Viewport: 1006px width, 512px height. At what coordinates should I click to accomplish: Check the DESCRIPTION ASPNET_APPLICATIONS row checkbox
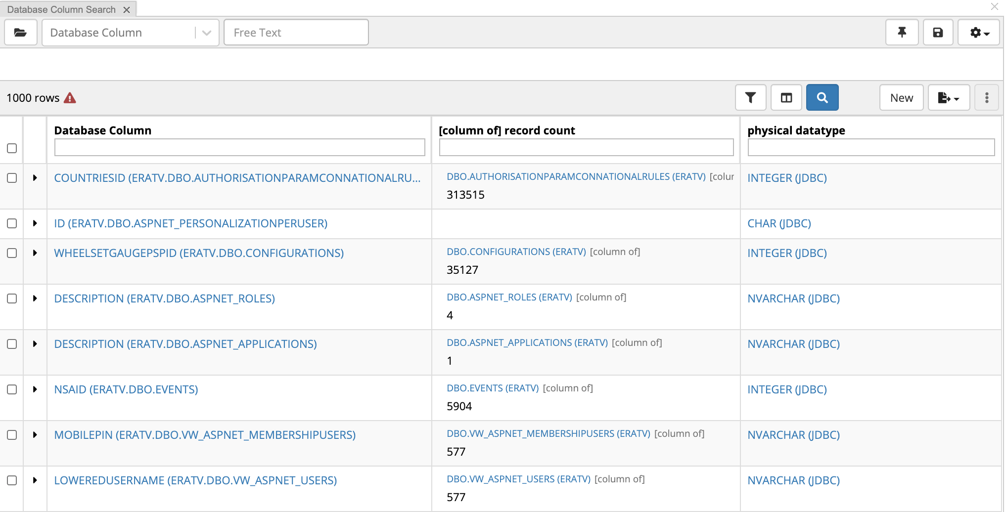(x=12, y=344)
